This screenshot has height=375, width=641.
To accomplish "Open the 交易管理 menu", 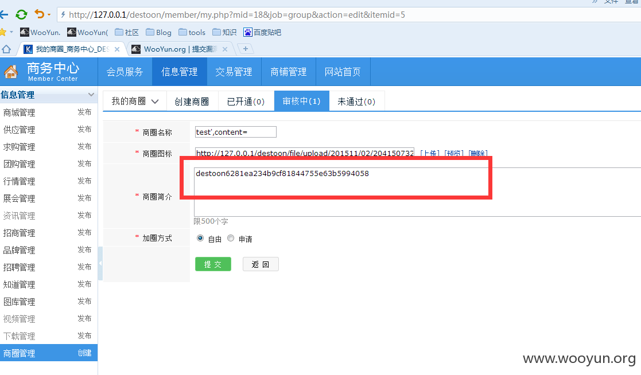I will click(234, 72).
